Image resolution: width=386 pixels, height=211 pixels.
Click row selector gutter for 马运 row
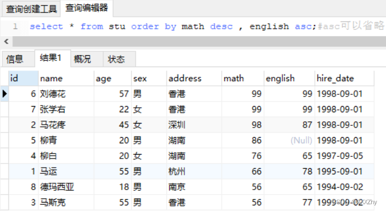(5, 172)
